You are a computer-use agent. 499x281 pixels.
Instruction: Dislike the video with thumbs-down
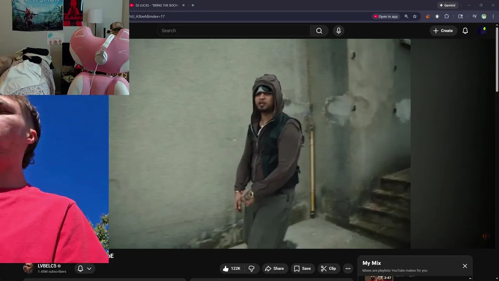[x=251, y=269]
